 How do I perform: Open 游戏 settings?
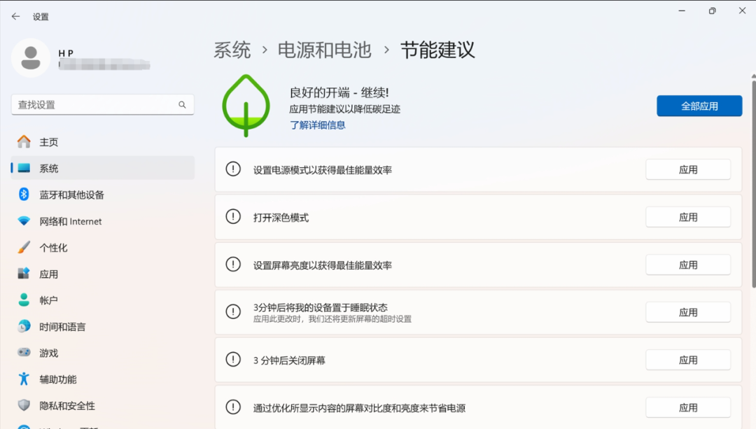coord(103,353)
